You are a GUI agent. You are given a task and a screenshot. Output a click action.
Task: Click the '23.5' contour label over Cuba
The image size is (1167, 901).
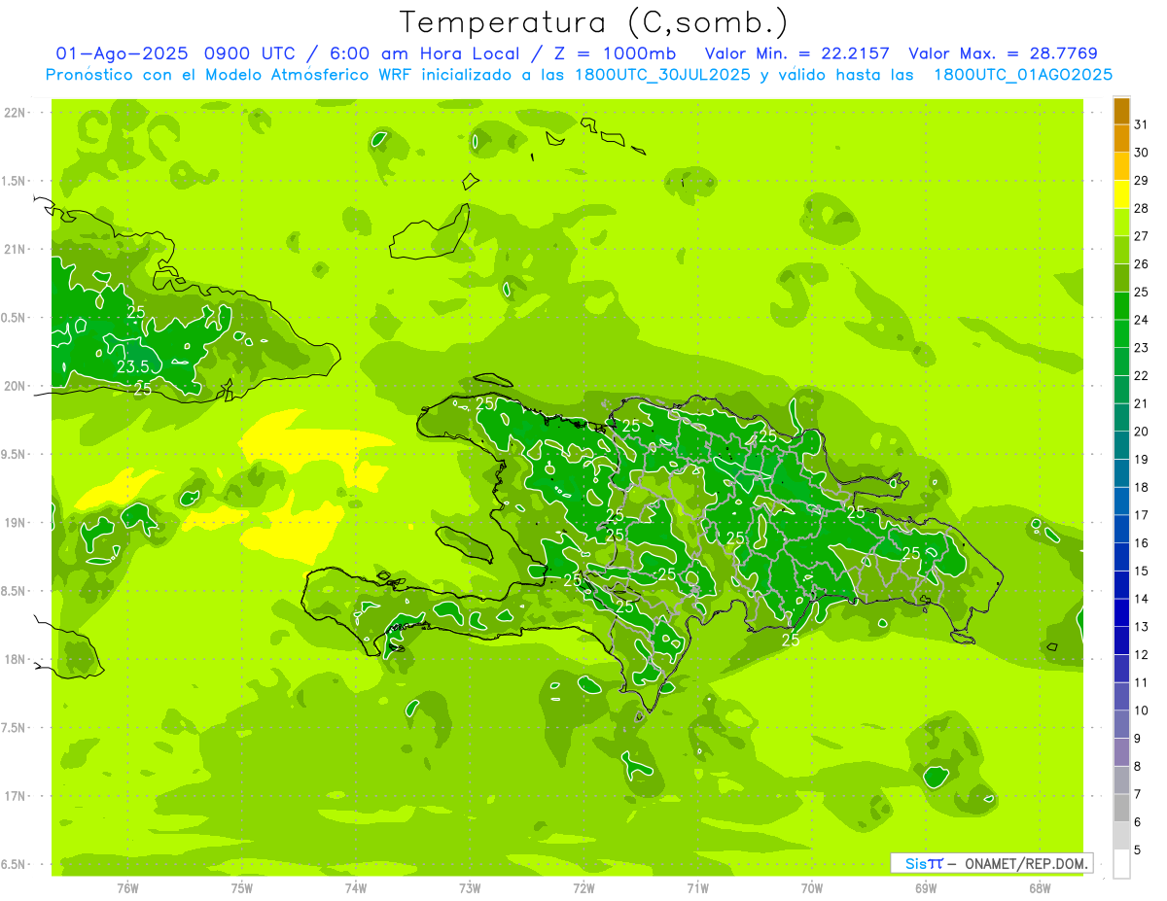coord(132,367)
